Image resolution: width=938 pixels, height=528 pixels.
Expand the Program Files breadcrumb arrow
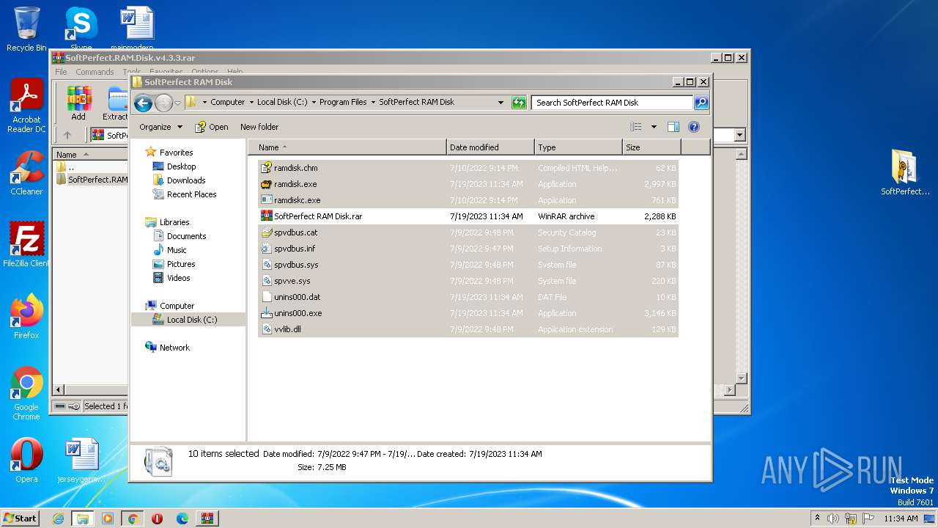373,103
